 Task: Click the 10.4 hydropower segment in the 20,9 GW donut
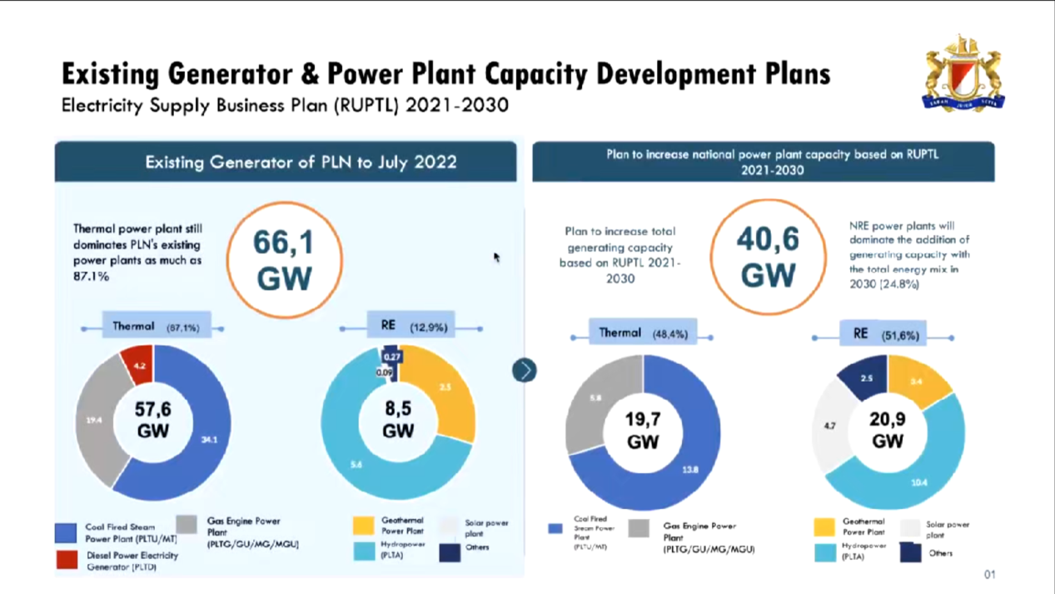tap(918, 482)
